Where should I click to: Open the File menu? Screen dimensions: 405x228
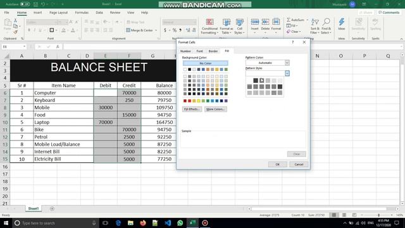tap(7, 13)
